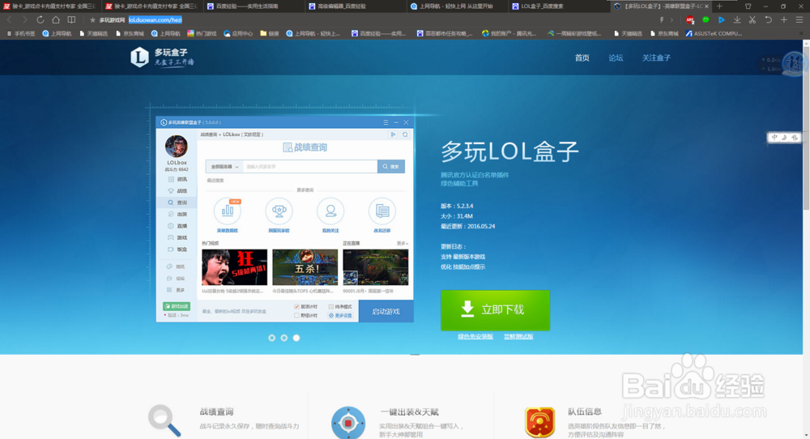Click the blue video play extension icon
This screenshot has width=810, height=439.
721,19
